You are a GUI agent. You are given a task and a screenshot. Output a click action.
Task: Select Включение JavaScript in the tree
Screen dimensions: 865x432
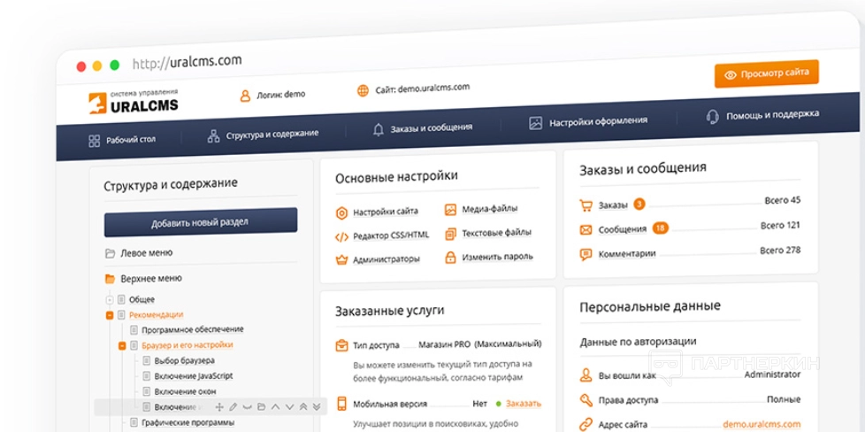click(194, 376)
